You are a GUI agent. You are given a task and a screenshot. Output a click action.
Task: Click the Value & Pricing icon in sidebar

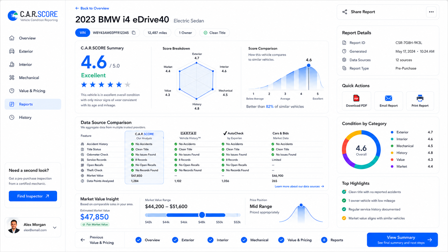click(x=12, y=91)
